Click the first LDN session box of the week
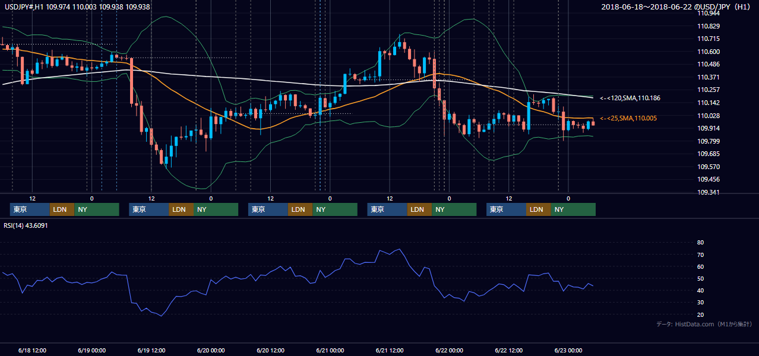Viewport: 759px width, 356px height. (62, 209)
